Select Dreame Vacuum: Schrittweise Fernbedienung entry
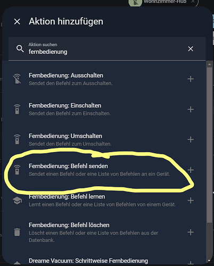Image resolution: width=214 pixels, height=266 pixels. tap(104, 261)
